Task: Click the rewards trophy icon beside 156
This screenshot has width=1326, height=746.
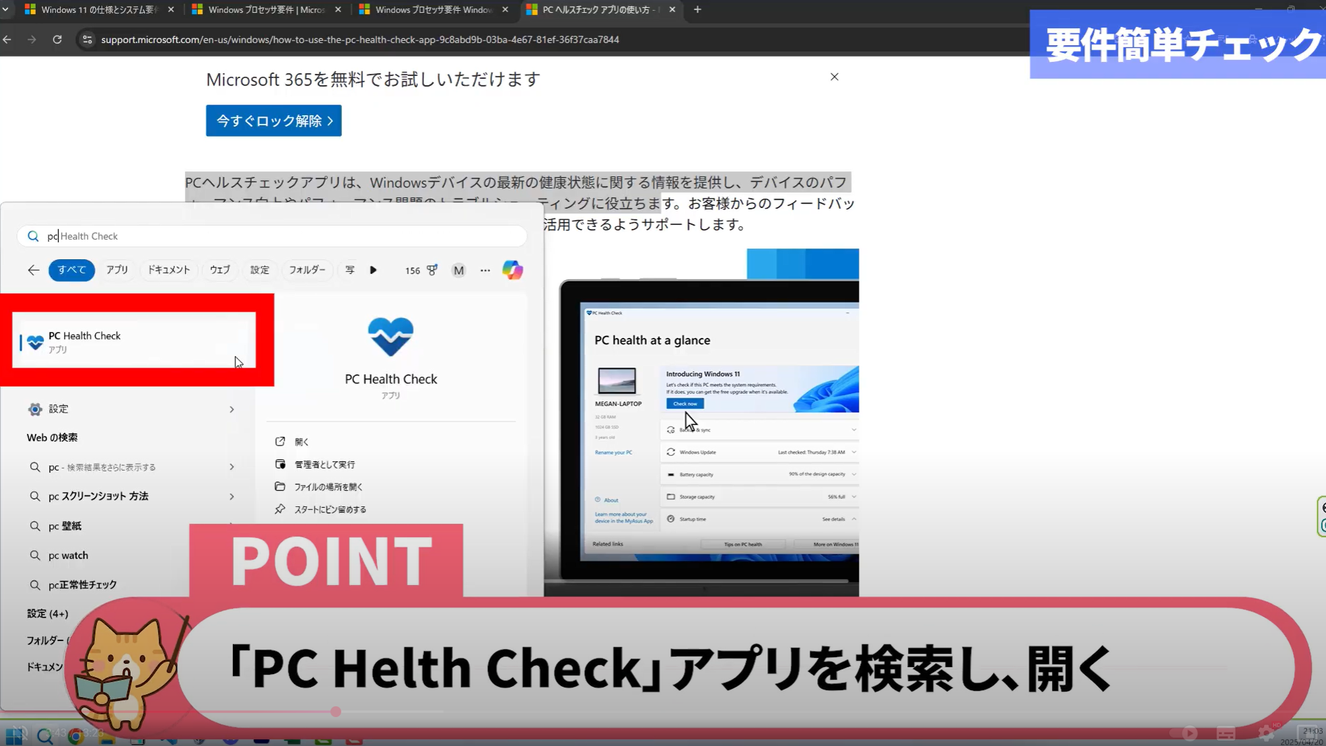Action: (x=432, y=270)
